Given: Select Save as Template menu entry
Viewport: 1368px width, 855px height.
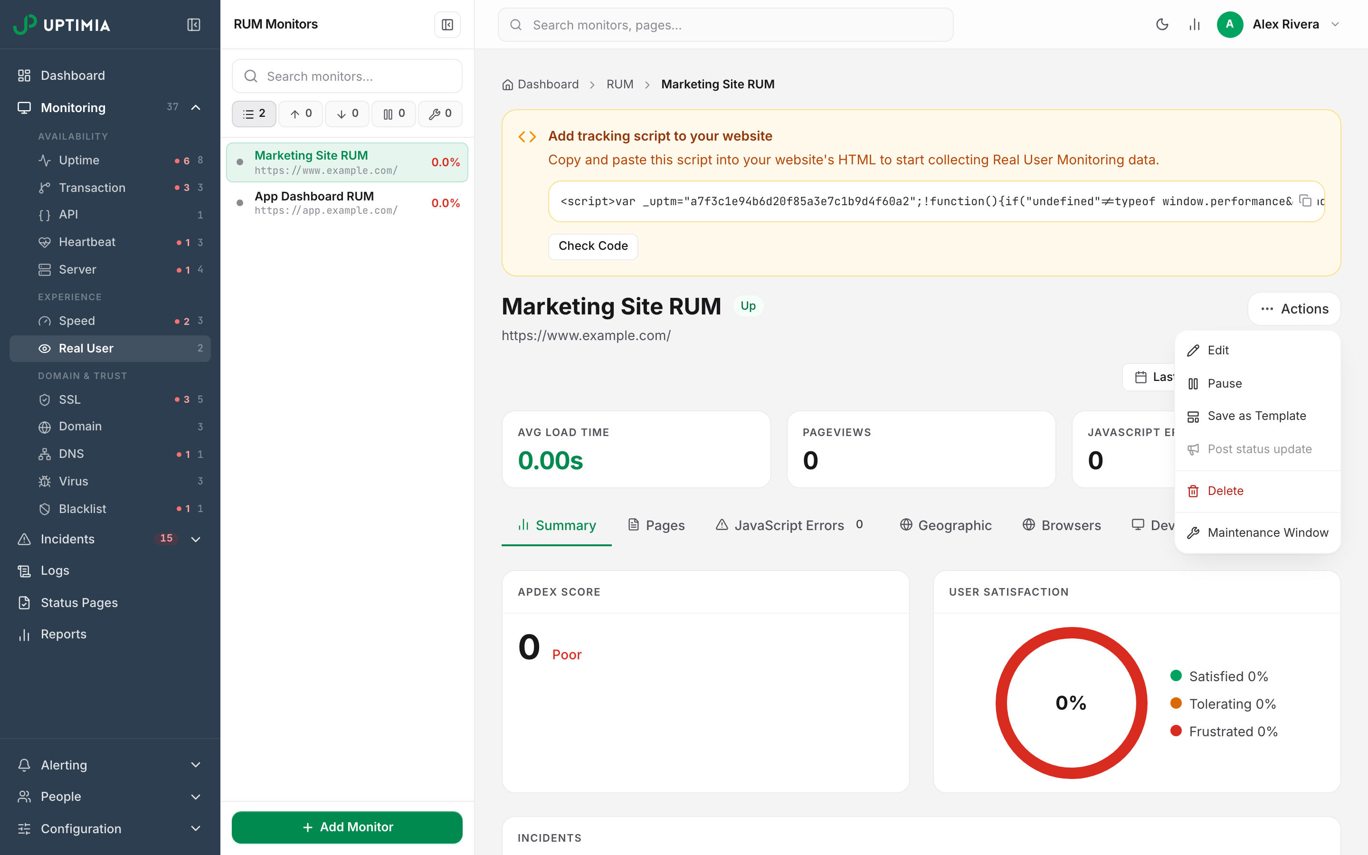Looking at the screenshot, I should [1257, 416].
